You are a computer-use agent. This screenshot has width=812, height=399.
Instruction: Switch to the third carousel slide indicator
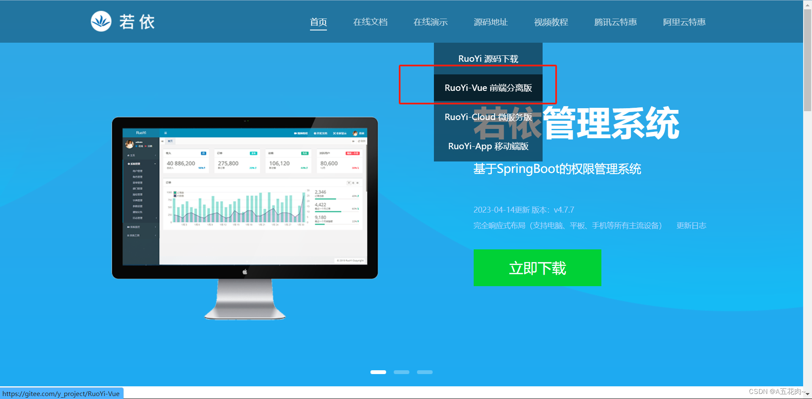[x=425, y=372]
